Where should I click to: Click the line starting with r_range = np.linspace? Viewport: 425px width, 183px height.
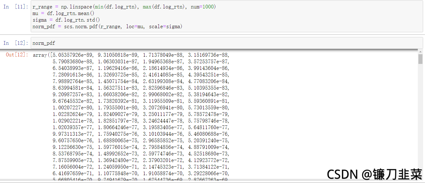click(124, 7)
